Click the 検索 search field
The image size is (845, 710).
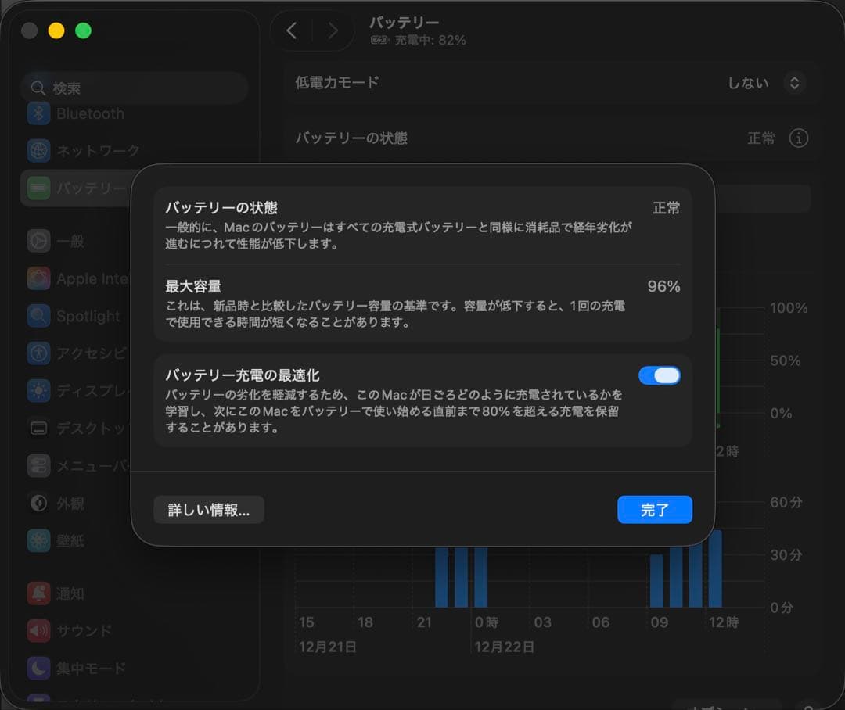(135, 88)
